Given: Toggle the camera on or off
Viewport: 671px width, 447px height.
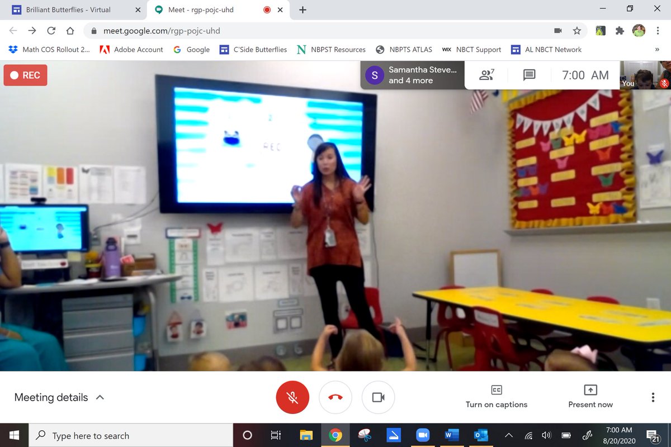Looking at the screenshot, I should 379,397.
